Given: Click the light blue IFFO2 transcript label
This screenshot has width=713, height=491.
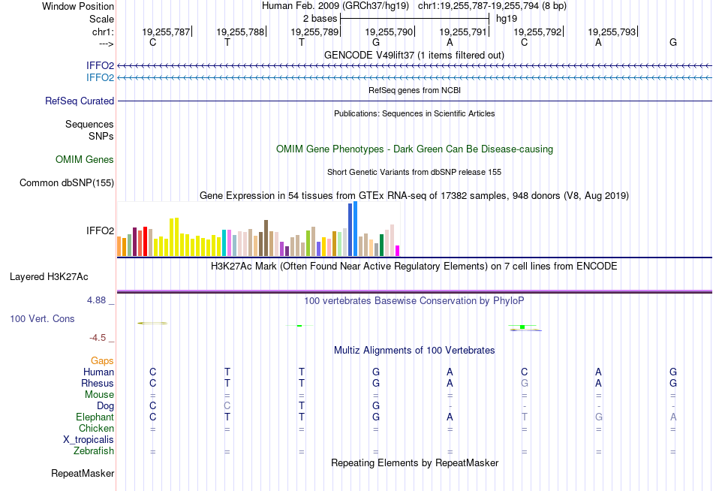Looking at the screenshot, I should pos(100,77).
